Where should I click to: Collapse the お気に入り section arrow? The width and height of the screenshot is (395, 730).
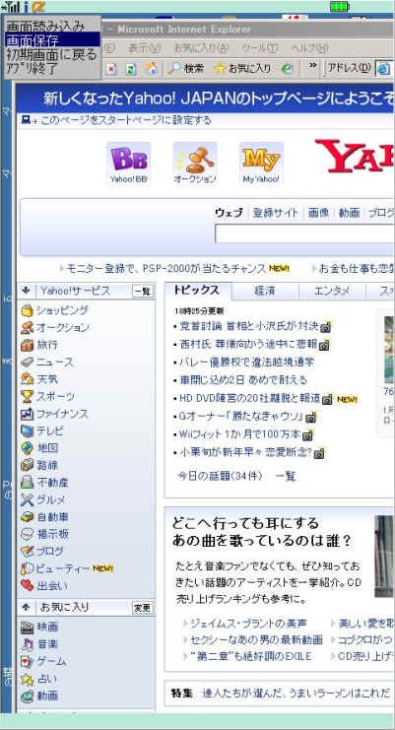tap(26, 607)
